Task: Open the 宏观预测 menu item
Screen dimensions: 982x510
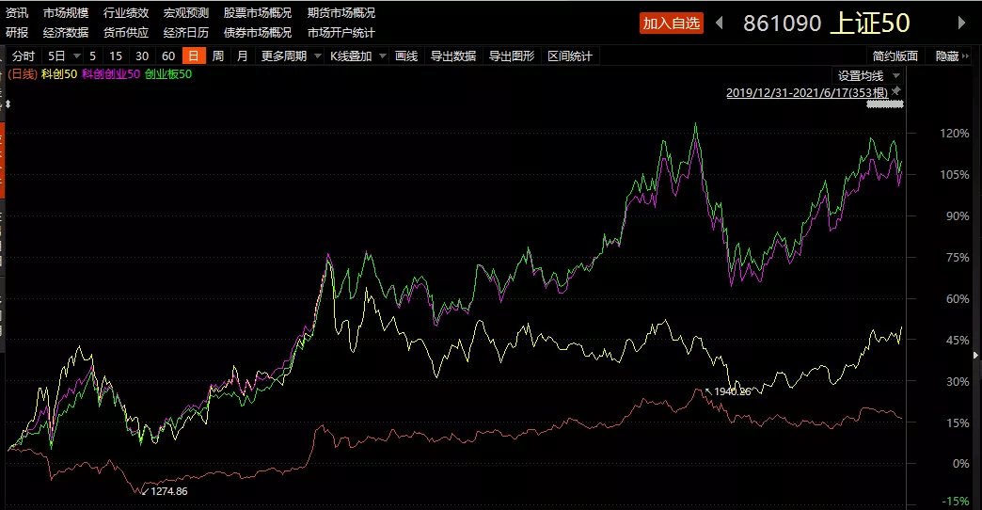Action: pyautogui.click(x=185, y=13)
